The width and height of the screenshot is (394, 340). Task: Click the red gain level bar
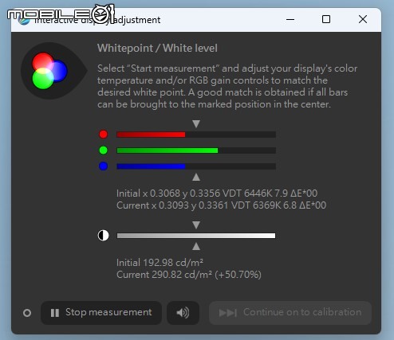pos(196,135)
